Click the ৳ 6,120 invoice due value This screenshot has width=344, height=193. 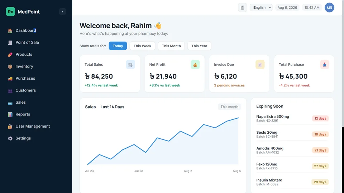coord(225,76)
